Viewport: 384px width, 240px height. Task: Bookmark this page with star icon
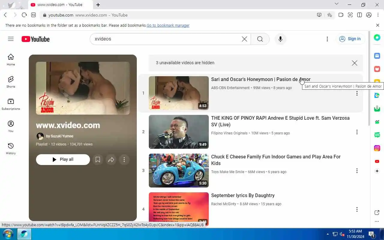(330, 15)
